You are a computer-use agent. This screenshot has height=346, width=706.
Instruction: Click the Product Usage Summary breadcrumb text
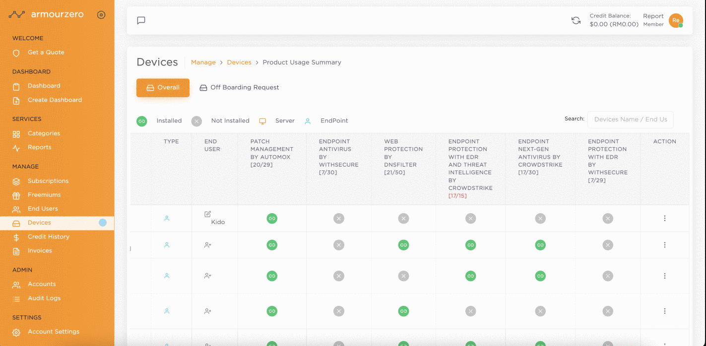pyautogui.click(x=302, y=62)
